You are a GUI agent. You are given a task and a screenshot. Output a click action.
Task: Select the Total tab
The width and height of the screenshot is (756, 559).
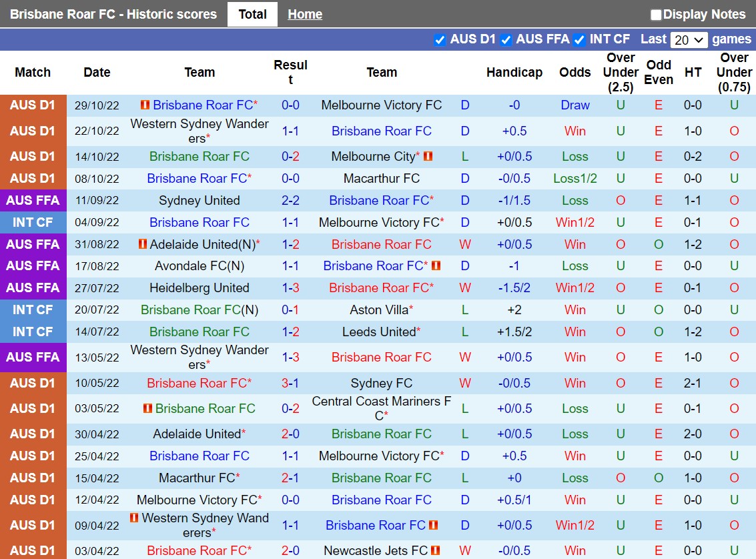(x=252, y=14)
